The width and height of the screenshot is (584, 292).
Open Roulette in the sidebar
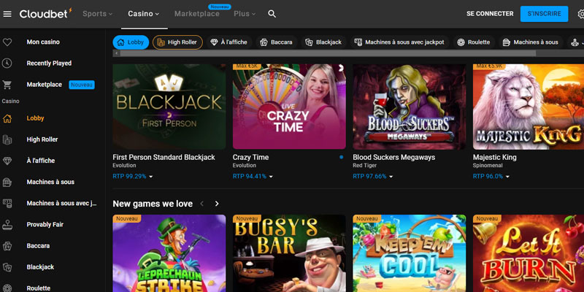click(x=39, y=288)
